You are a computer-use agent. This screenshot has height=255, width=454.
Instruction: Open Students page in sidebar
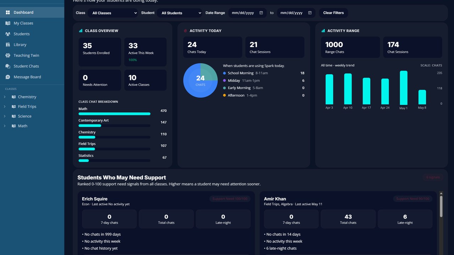click(32, 34)
